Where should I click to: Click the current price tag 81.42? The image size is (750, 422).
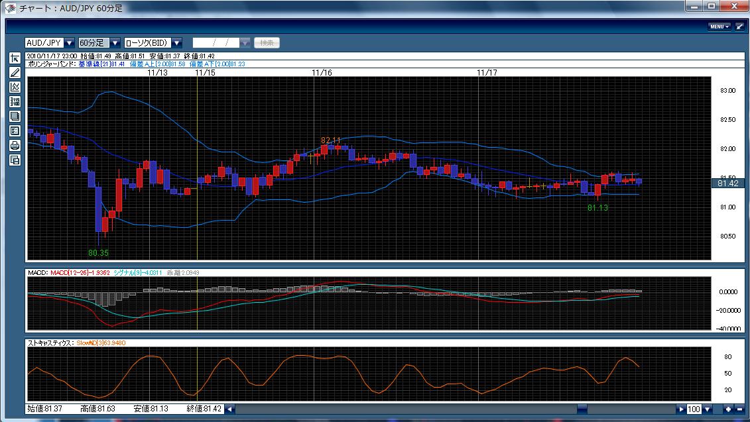[x=728, y=183]
